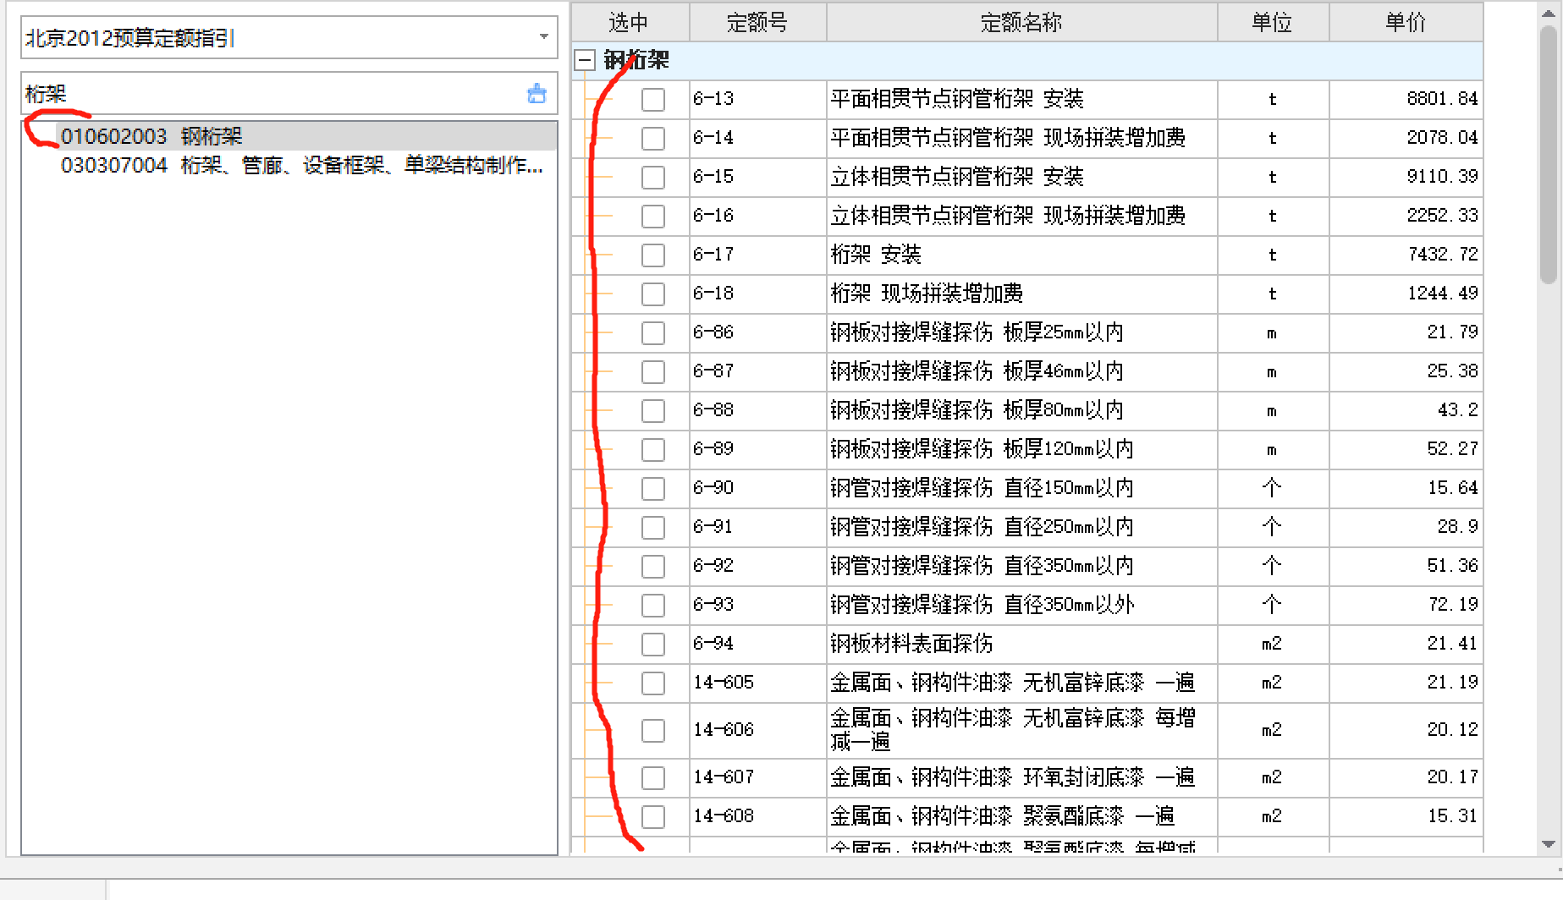This screenshot has width=1563, height=900.
Task: Click the 单价 column header
Action: pos(1406,22)
